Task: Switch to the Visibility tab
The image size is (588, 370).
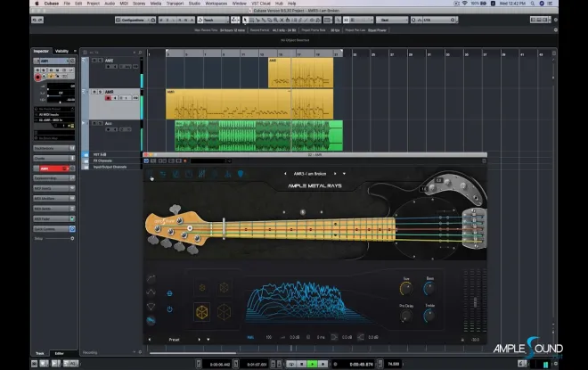Action: [x=61, y=51]
